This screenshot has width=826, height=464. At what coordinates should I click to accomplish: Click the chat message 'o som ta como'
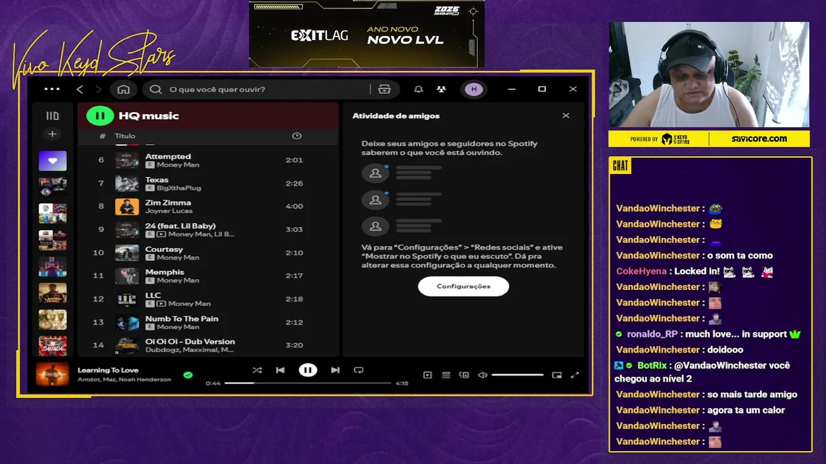coord(740,255)
